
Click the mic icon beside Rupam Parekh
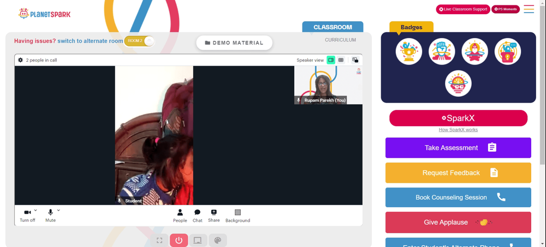pos(299,100)
